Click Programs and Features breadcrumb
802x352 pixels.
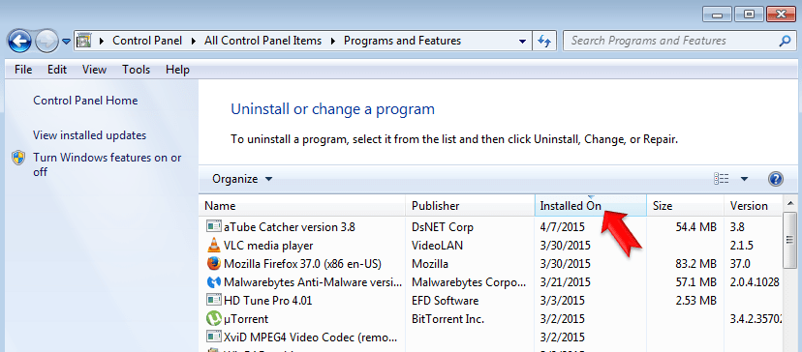pyautogui.click(x=402, y=41)
